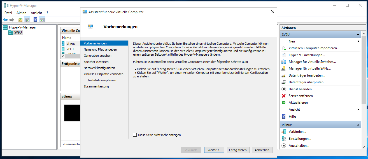
Task: Open the Aktion menu
Action: click(x=21, y=13)
